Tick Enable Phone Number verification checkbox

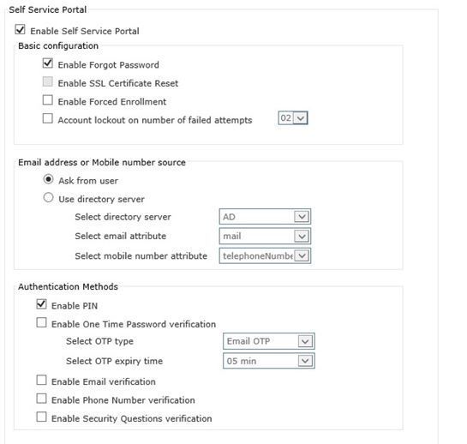point(41,399)
